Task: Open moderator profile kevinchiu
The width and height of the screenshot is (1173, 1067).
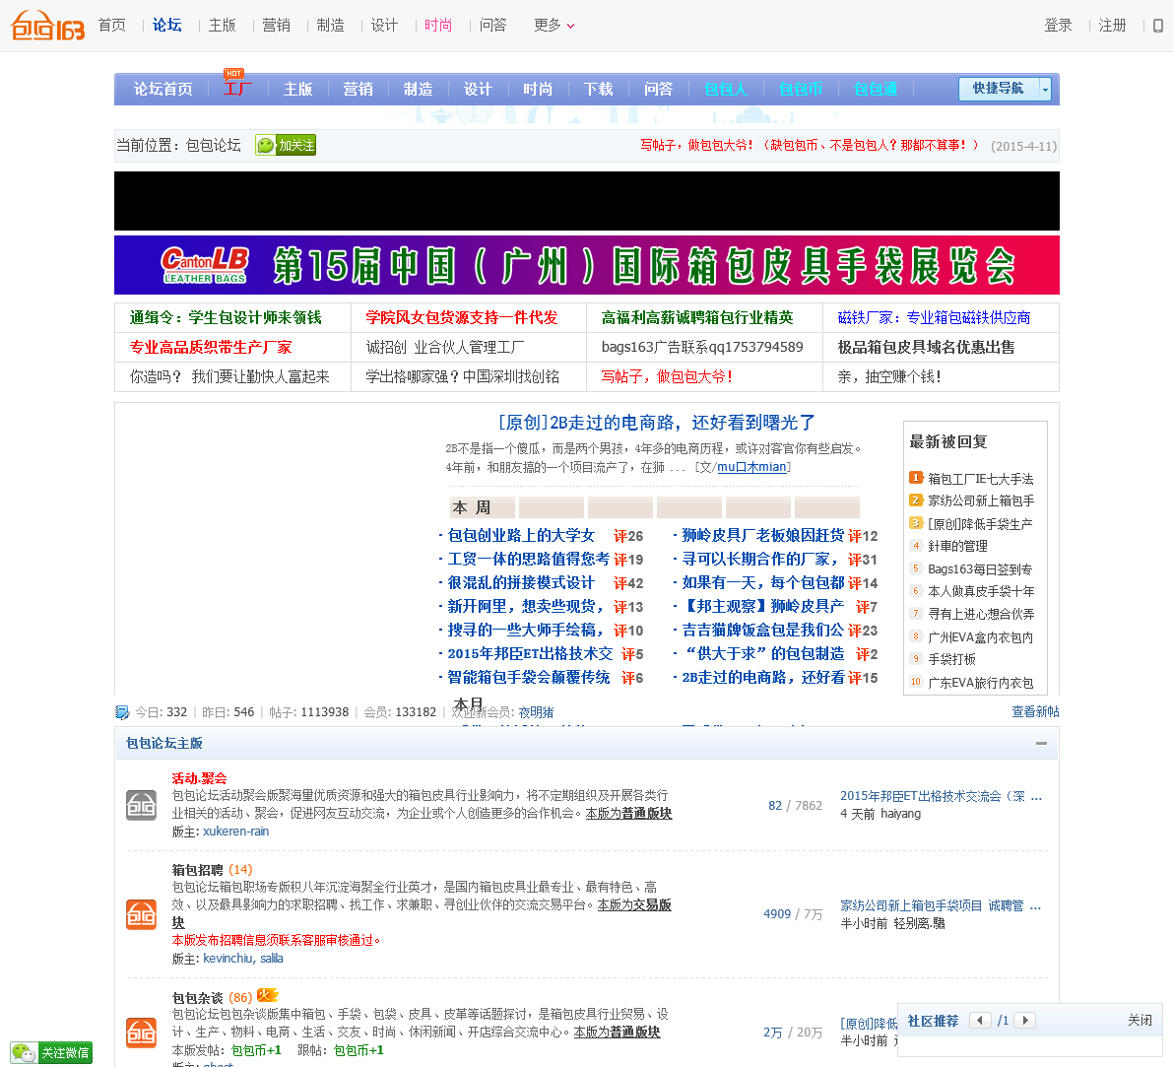Action: (228, 959)
